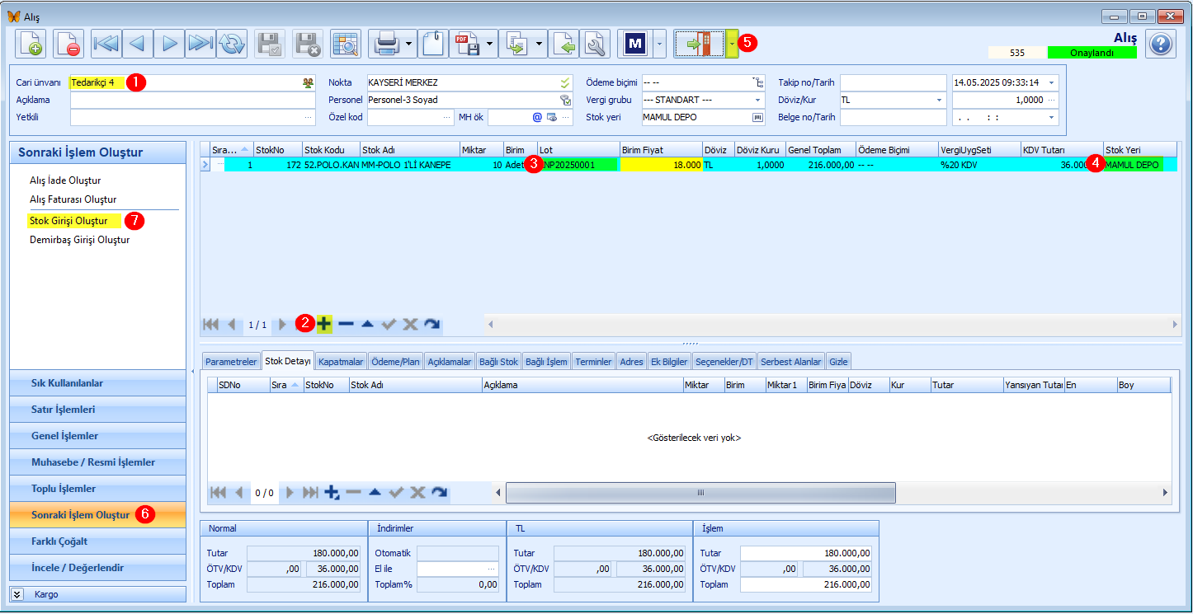This screenshot has width=1193, height=614.
Task: Click the @ icon in MH ök field
Action: pyautogui.click(x=537, y=117)
